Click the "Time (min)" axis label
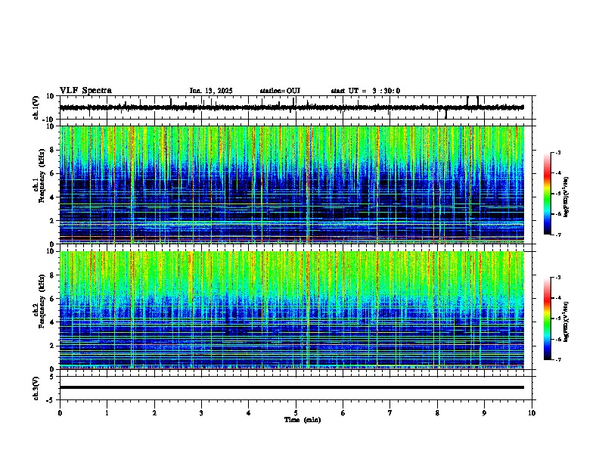This screenshot has width=599, height=463. pyautogui.click(x=303, y=420)
